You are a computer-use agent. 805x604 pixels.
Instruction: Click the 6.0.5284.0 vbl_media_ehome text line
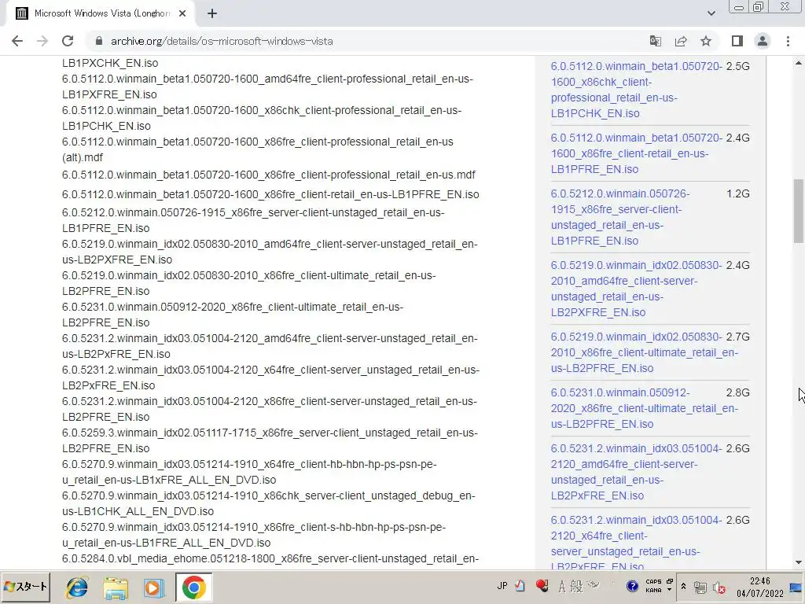(270, 559)
